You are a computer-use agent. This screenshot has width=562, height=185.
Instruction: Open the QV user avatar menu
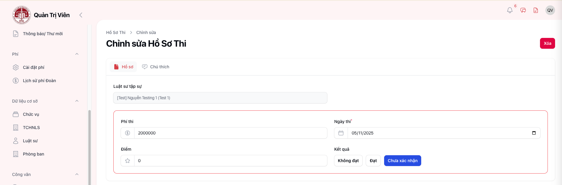tap(550, 10)
